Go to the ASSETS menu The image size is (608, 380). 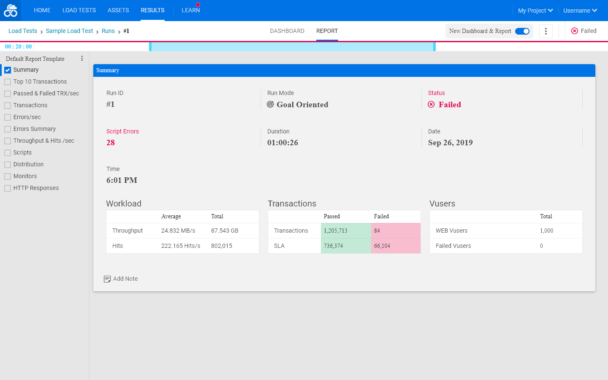118,10
